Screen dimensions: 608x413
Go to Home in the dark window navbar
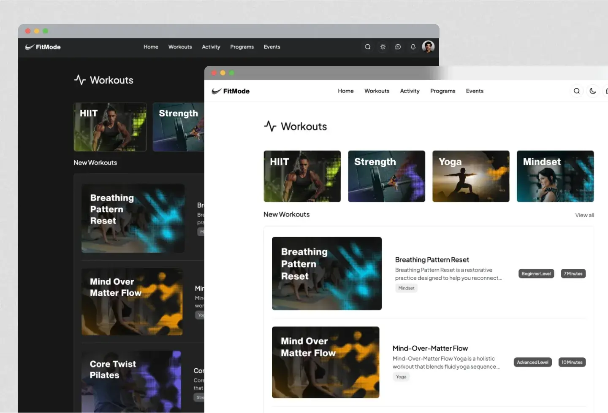151,47
